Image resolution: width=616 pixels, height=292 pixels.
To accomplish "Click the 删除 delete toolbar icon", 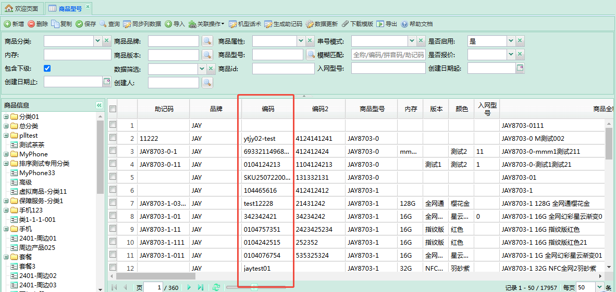I will [32, 24].
